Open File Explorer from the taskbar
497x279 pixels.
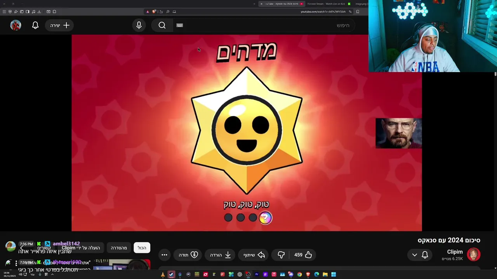pyautogui.click(x=325, y=274)
